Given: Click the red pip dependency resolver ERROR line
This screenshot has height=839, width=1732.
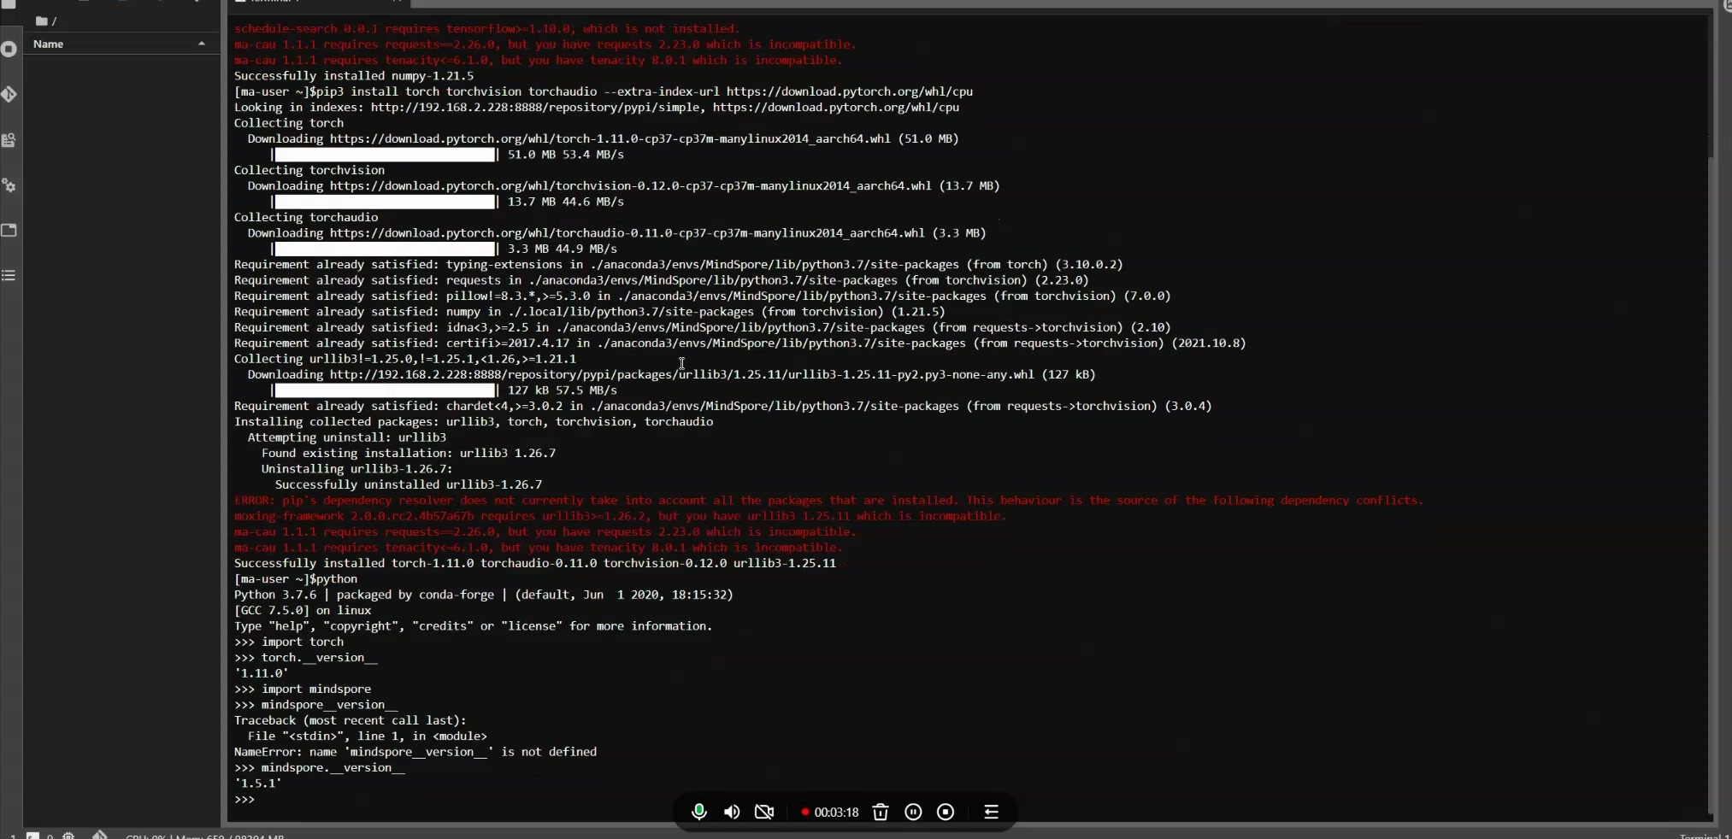Looking at the screenshot, I should [x=829, y=501].
